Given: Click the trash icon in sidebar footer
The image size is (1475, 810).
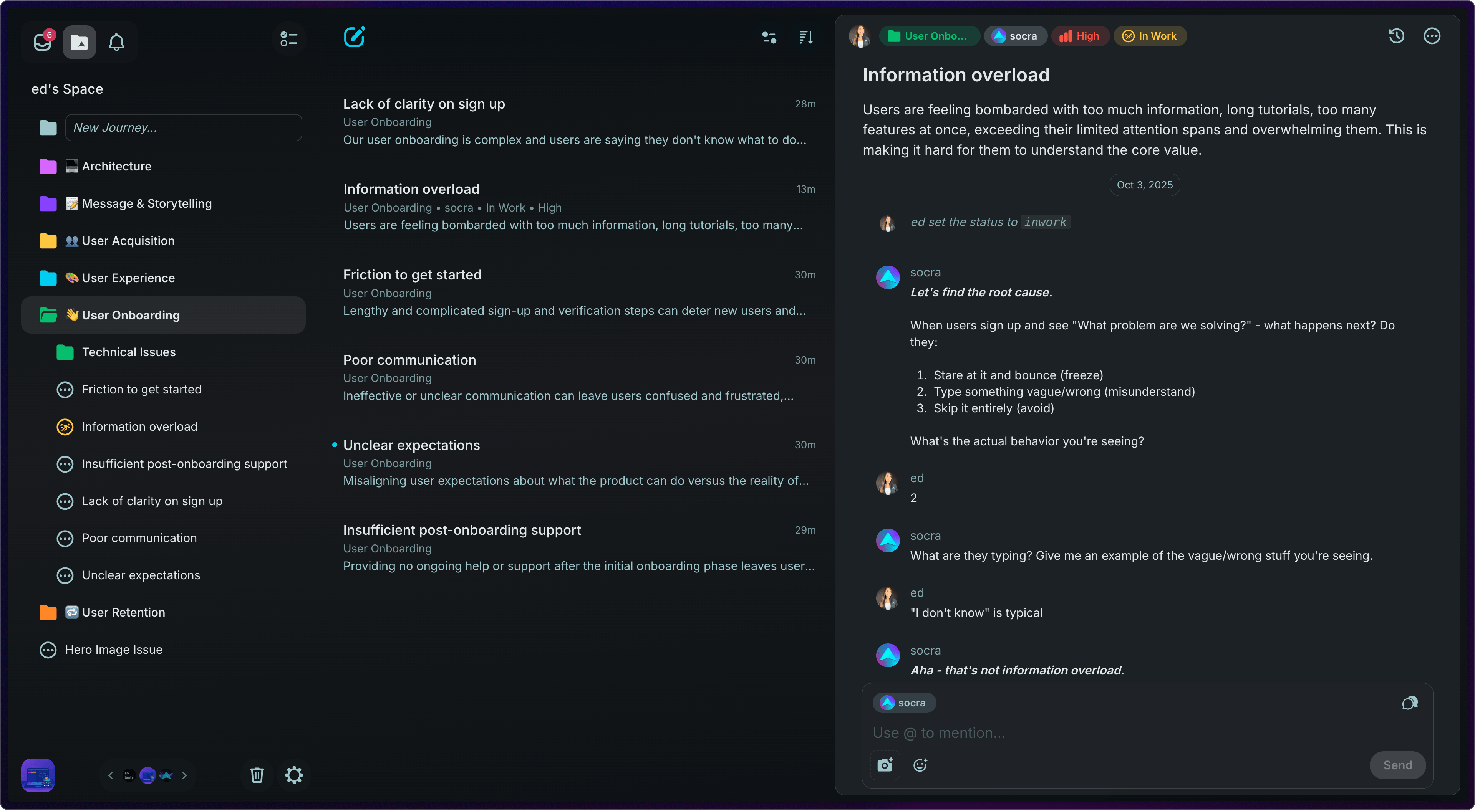Looking at the screenshot, I should (257, 775).
